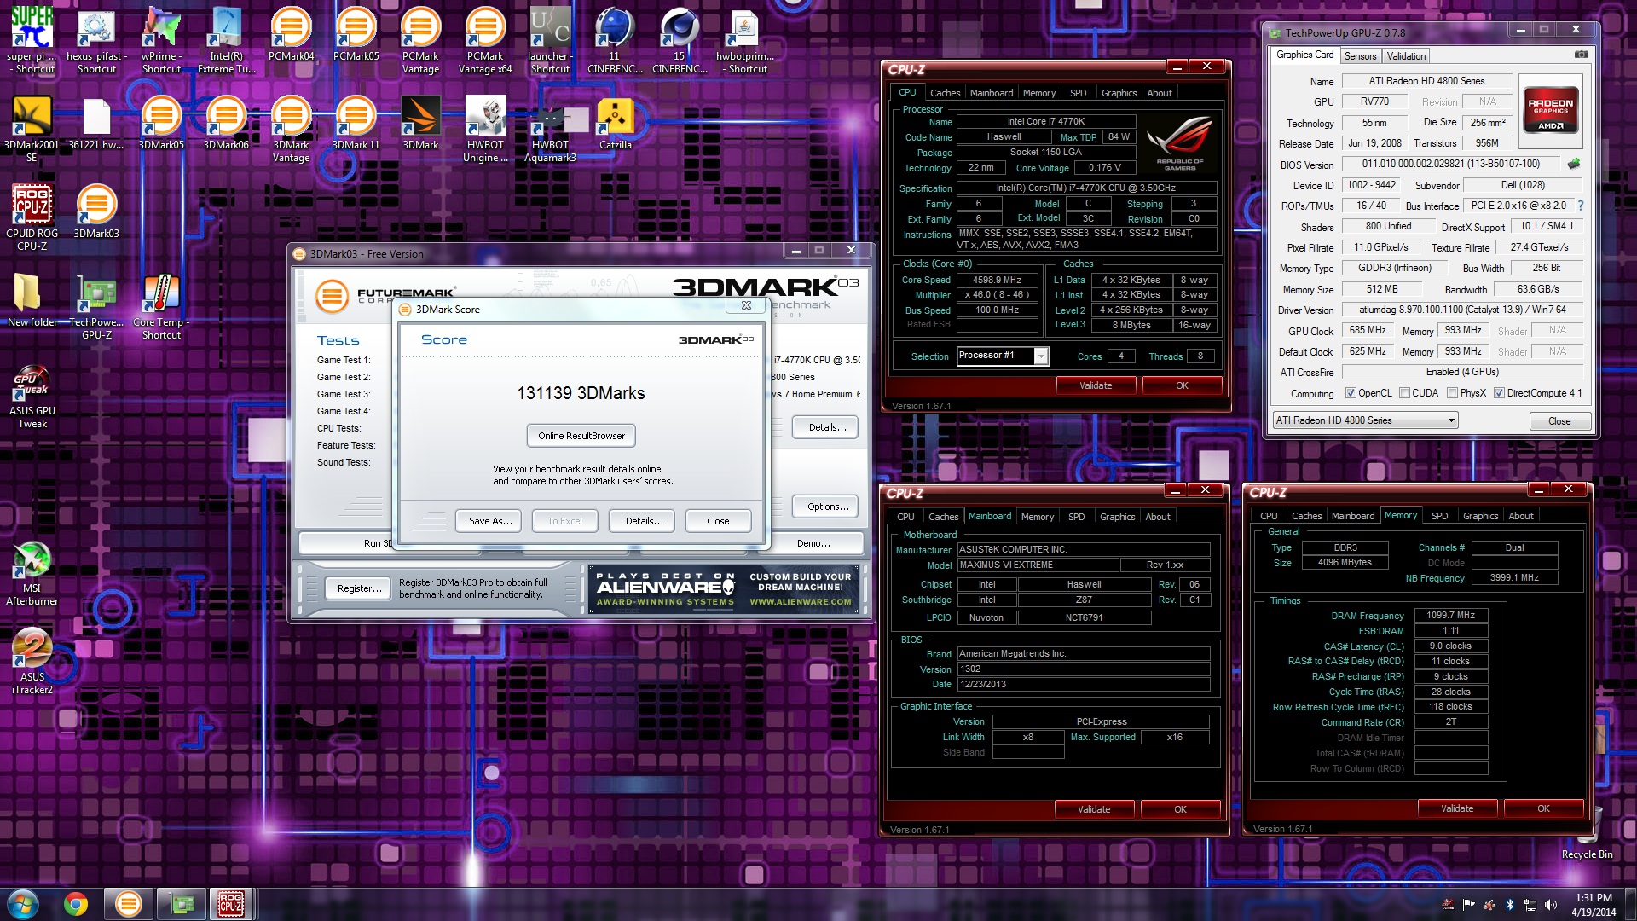
Task: Click Register button in 3DMark03
Action: point(359,588)
